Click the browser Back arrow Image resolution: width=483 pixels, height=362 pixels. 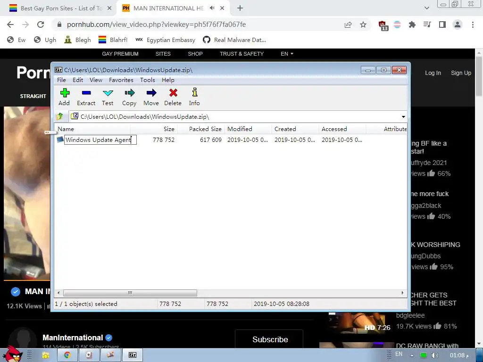coord(10,25)
